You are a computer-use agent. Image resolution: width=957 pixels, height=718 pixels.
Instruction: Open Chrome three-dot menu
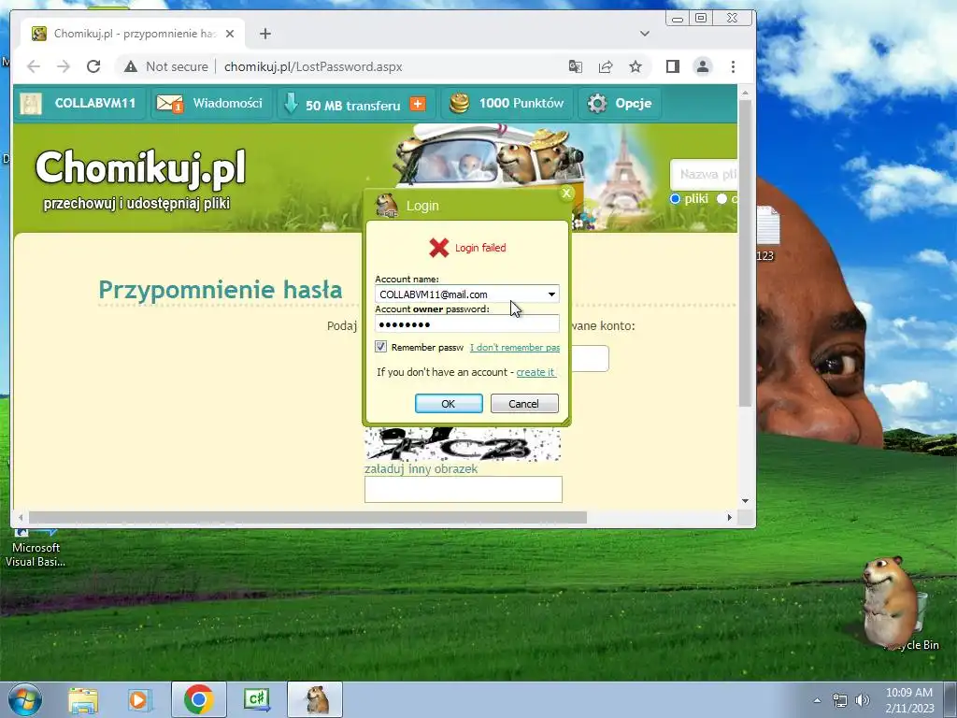coord(733,66)
